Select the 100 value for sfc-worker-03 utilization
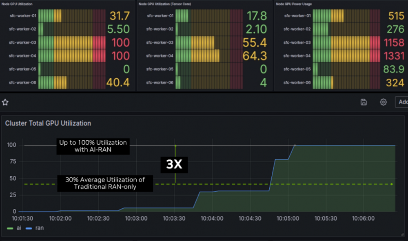The height and width of the screenshot is (241, 408). tap(120, 43)
